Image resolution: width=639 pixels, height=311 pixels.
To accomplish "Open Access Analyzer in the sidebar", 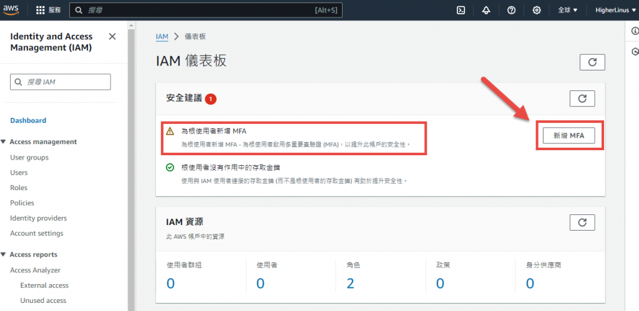I will 35,270.
